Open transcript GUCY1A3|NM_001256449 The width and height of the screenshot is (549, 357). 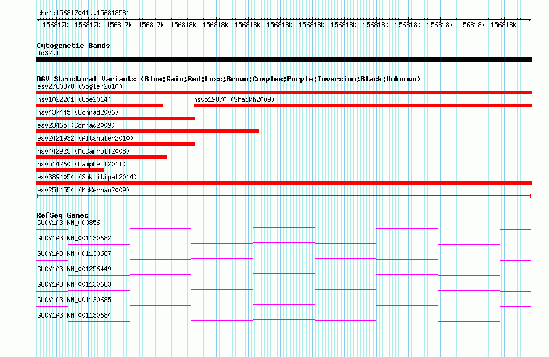pos(74,269)
